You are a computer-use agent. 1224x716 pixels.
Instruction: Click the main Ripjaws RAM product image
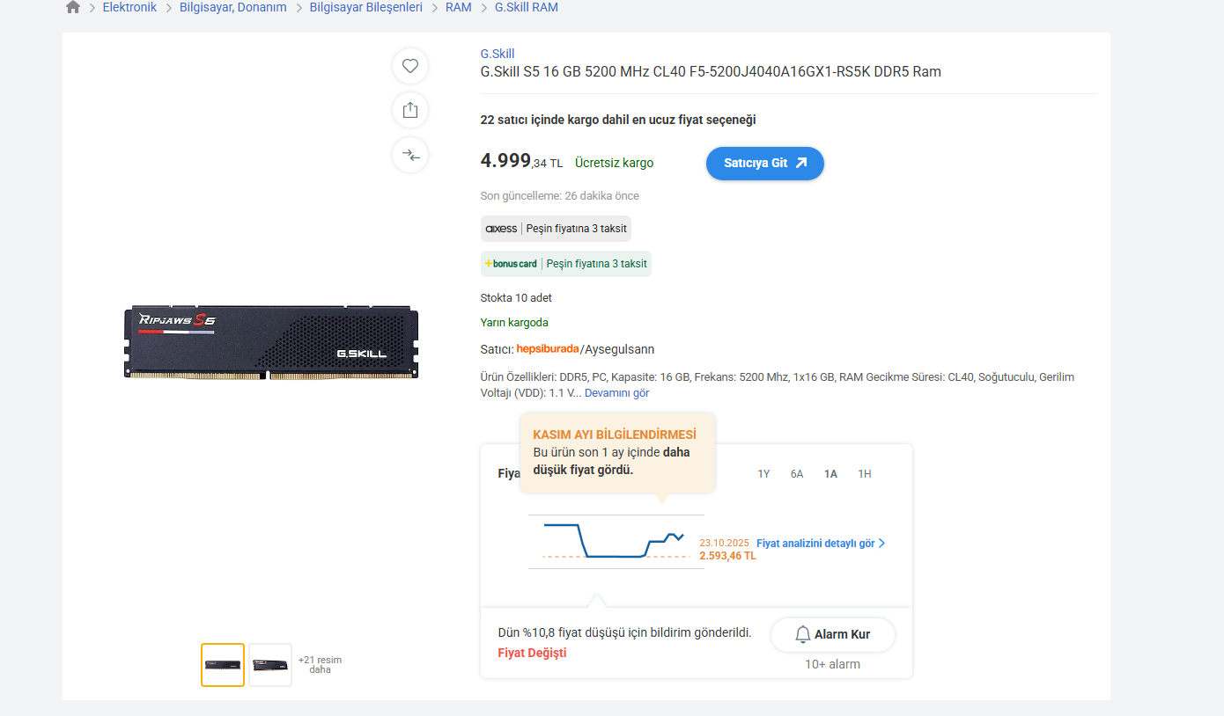pyautogui.click(x=271, y=342)
